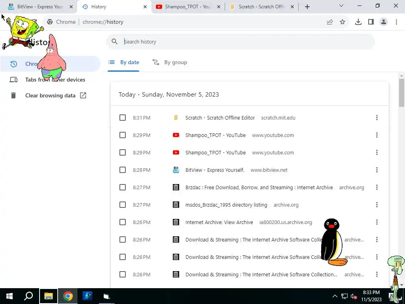Click the Today - Sunday, November 5, 2023 heading
This screenshot has width=405, height=304.
pos(168,94)
